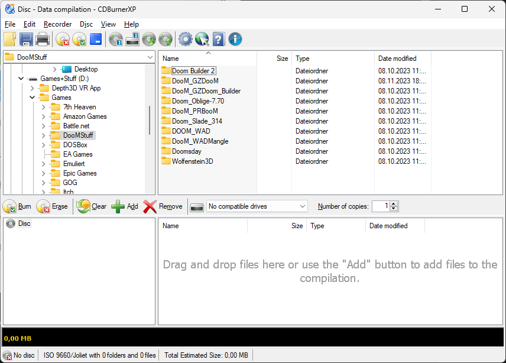Select the DooM_WADMangle folder
The height and width of the screenshot is (363, 506).
pyautogui.click(x=200, y=141)
